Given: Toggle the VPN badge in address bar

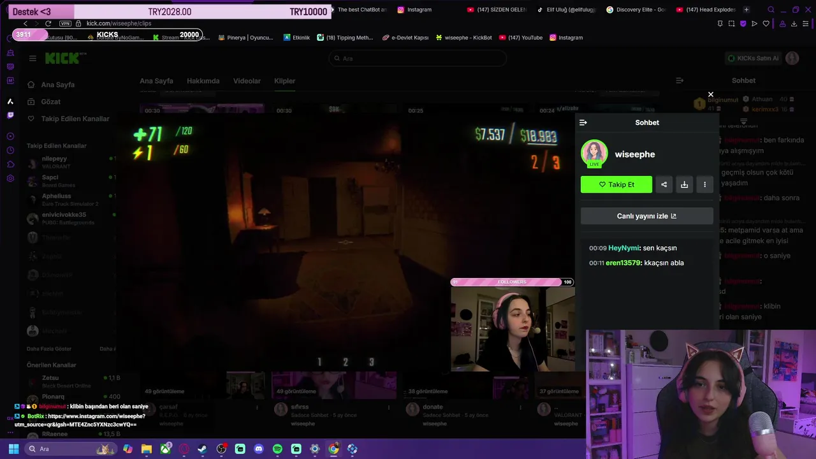Looking at the screenshot, I should coord(65,24).
